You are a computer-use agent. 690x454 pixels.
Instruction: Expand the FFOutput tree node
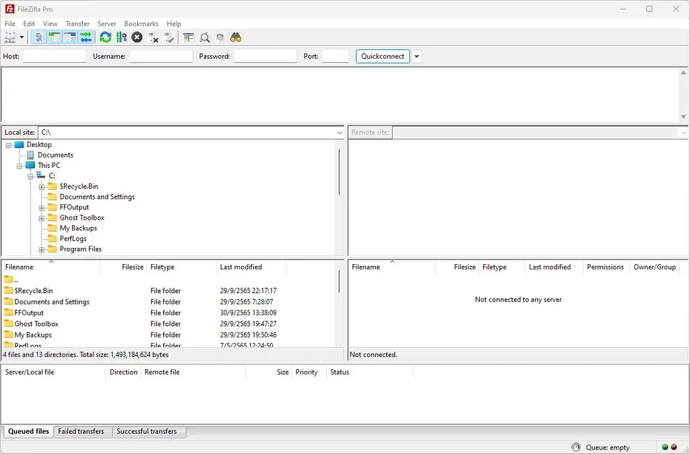(41, 207)
